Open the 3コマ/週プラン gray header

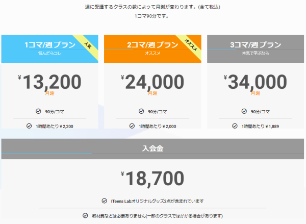tap(256, 49)
